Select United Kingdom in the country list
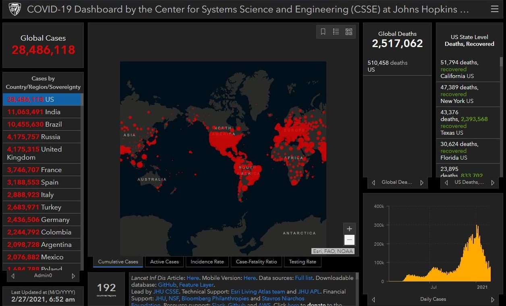Screen dimensions: 506x306 [41, 153]
